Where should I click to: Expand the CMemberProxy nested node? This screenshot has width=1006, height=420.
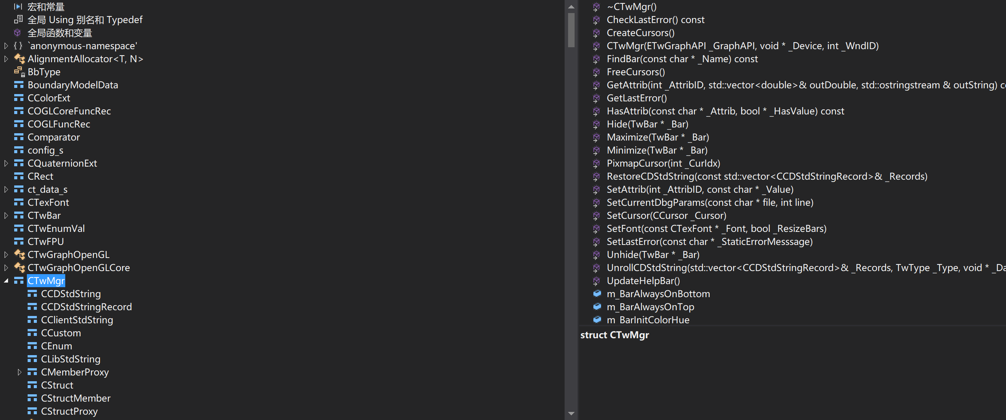point(19,372)
